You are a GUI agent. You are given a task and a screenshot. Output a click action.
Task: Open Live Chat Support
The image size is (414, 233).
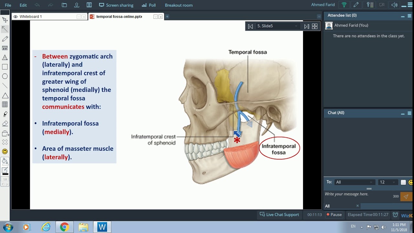[x=279, y=215]
